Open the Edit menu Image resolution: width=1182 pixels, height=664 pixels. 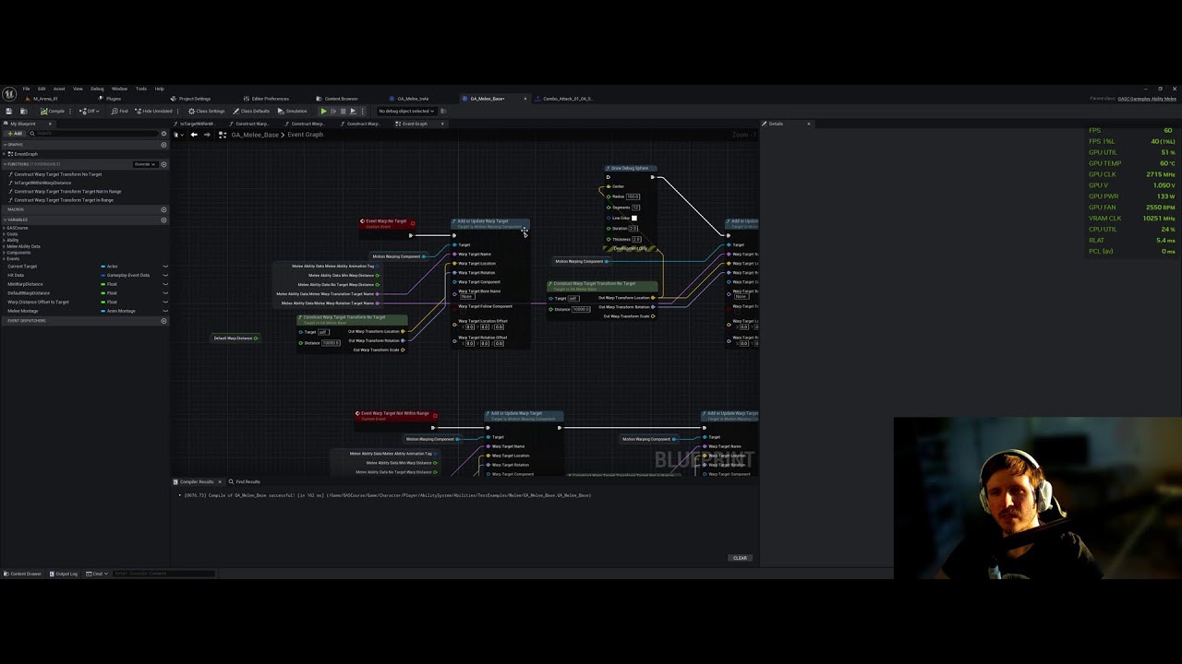tap(42, 89)
